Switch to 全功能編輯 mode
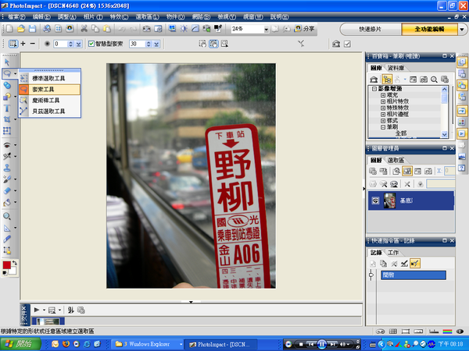The width and height of the screenshot is (469, 351). coord(429,30)
